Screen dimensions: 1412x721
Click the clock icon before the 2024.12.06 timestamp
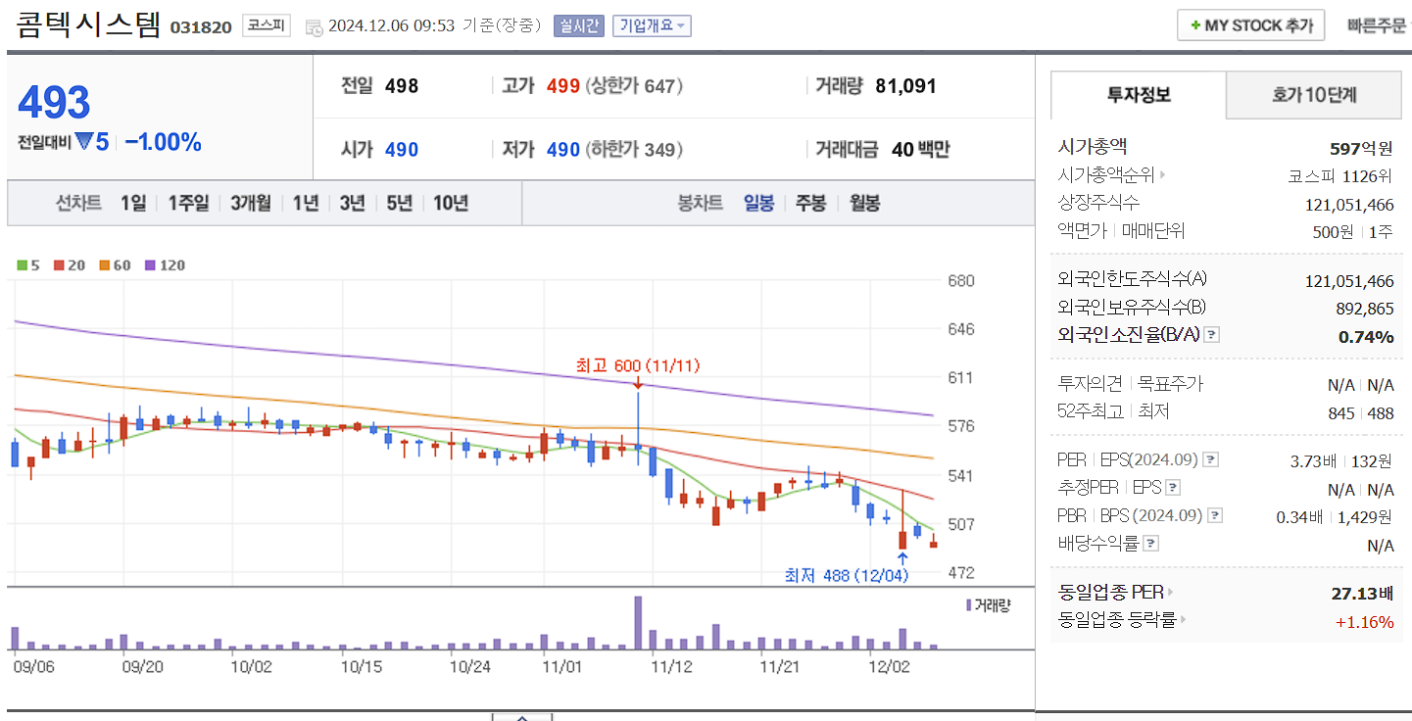pos(314,25)
